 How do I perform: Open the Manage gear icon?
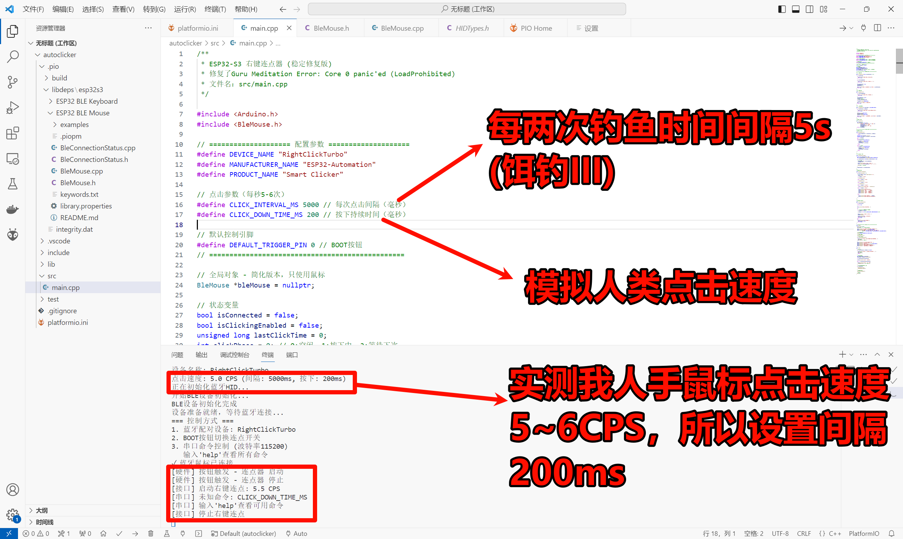click(x=13, y=515)
